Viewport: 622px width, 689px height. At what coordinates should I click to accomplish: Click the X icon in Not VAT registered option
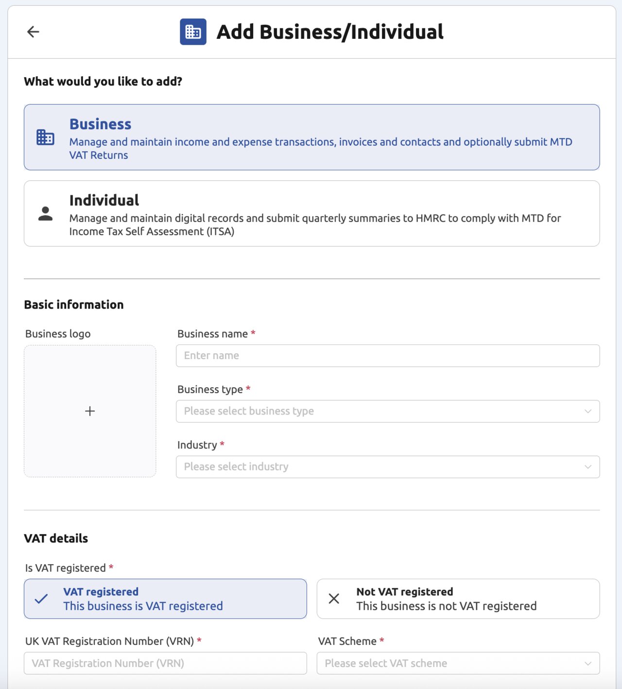334,599
